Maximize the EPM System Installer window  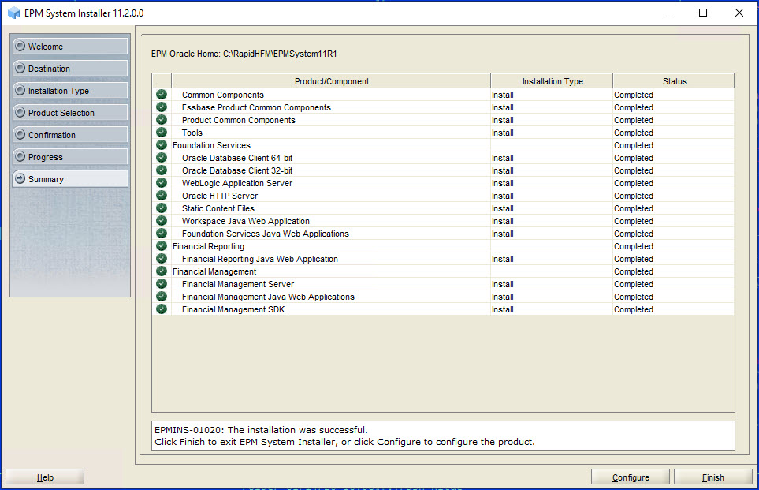tap(703, 13)
